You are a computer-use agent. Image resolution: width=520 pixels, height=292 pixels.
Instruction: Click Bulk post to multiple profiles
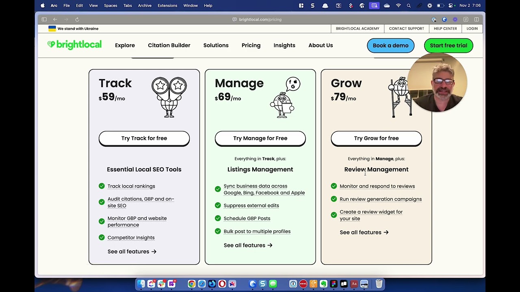click(257, 231)
